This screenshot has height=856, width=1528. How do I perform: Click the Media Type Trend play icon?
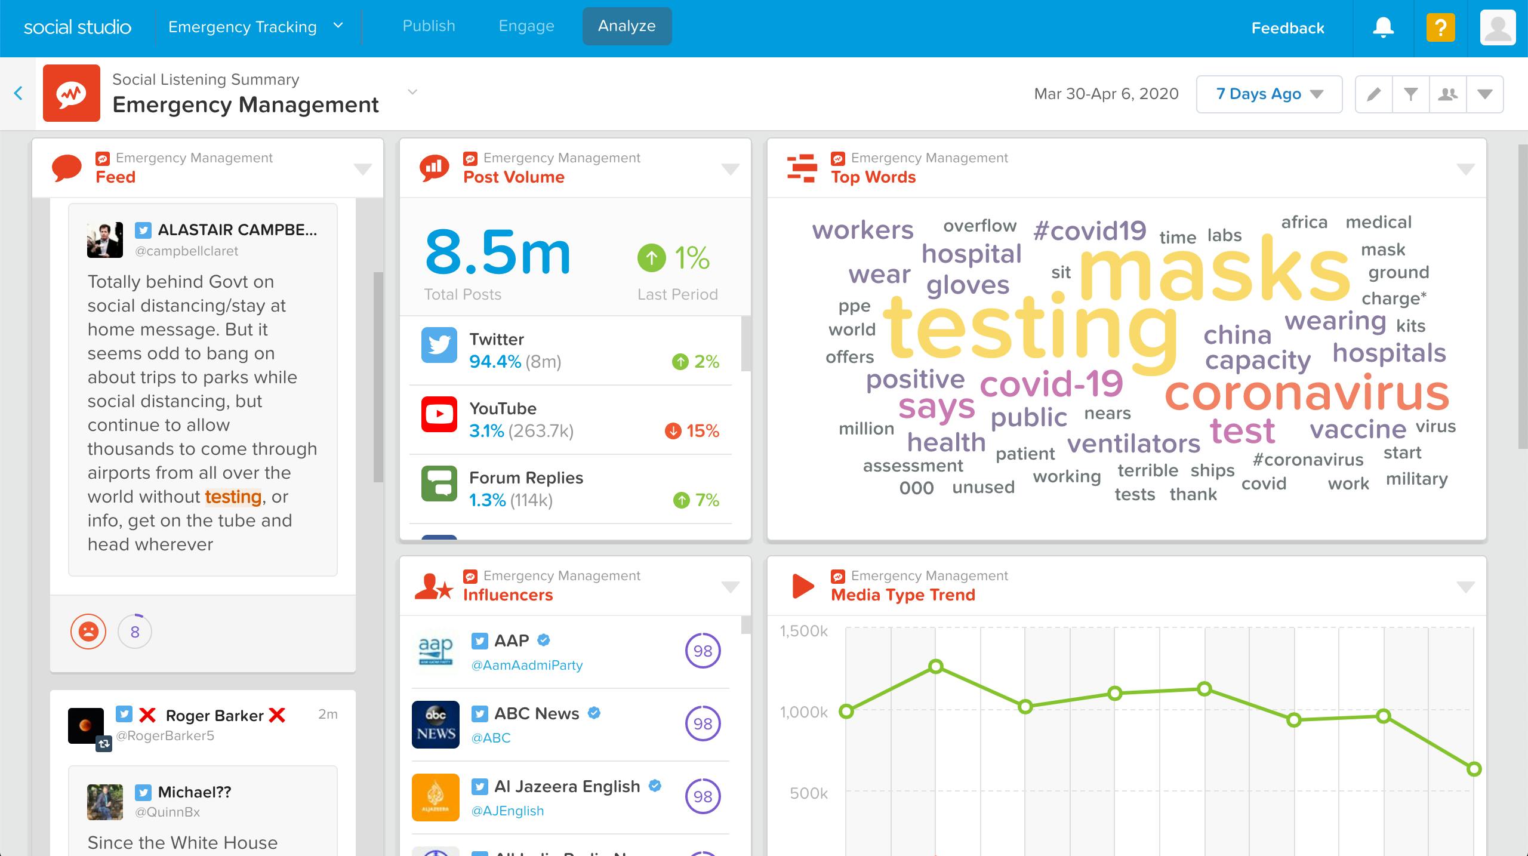pyautogui.click(x=803, y=586)
